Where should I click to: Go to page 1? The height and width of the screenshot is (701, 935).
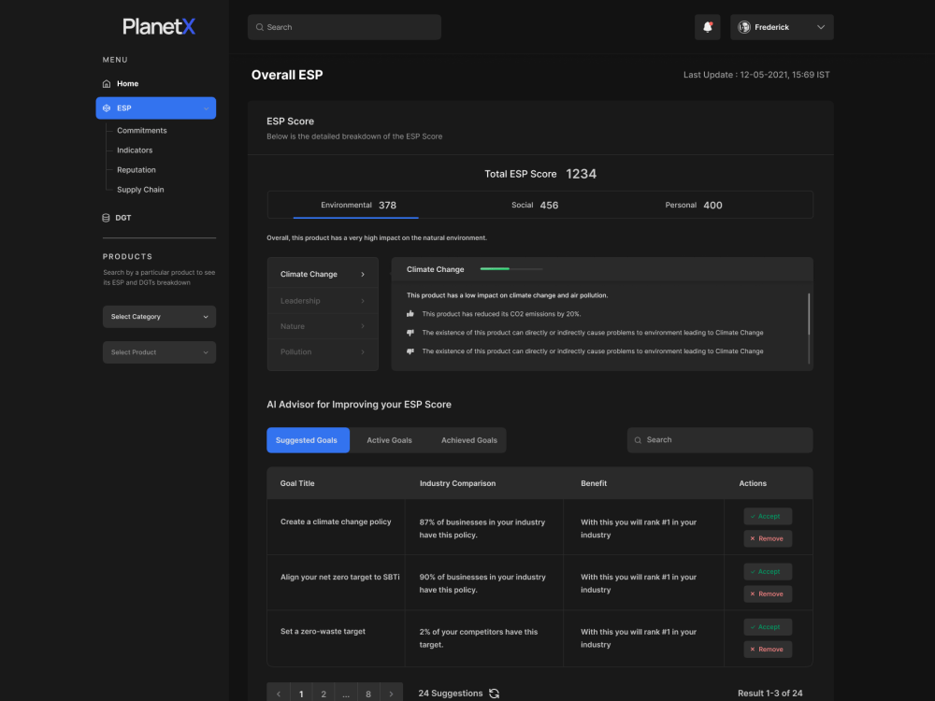click(x=301, y=694)
